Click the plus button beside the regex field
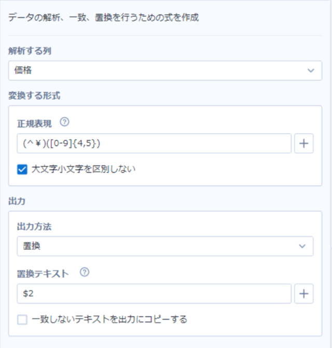 click(303, 143)
